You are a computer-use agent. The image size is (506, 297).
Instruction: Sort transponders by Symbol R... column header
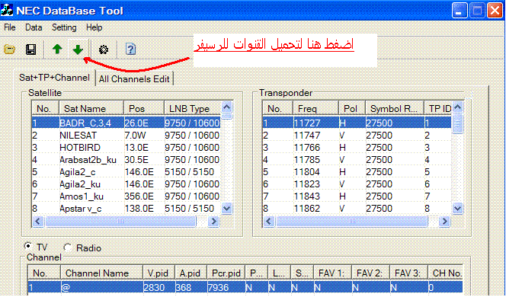click(x=394, y=108)
